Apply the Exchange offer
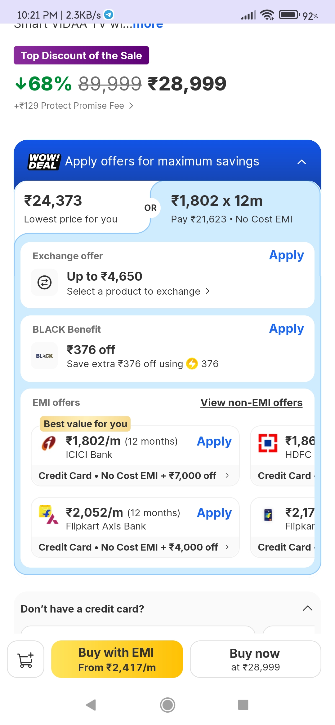The image size is (335, 725). (286, 255)
